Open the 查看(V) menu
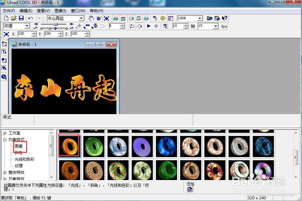Screen dimensions: 302x201 point(43,11)
